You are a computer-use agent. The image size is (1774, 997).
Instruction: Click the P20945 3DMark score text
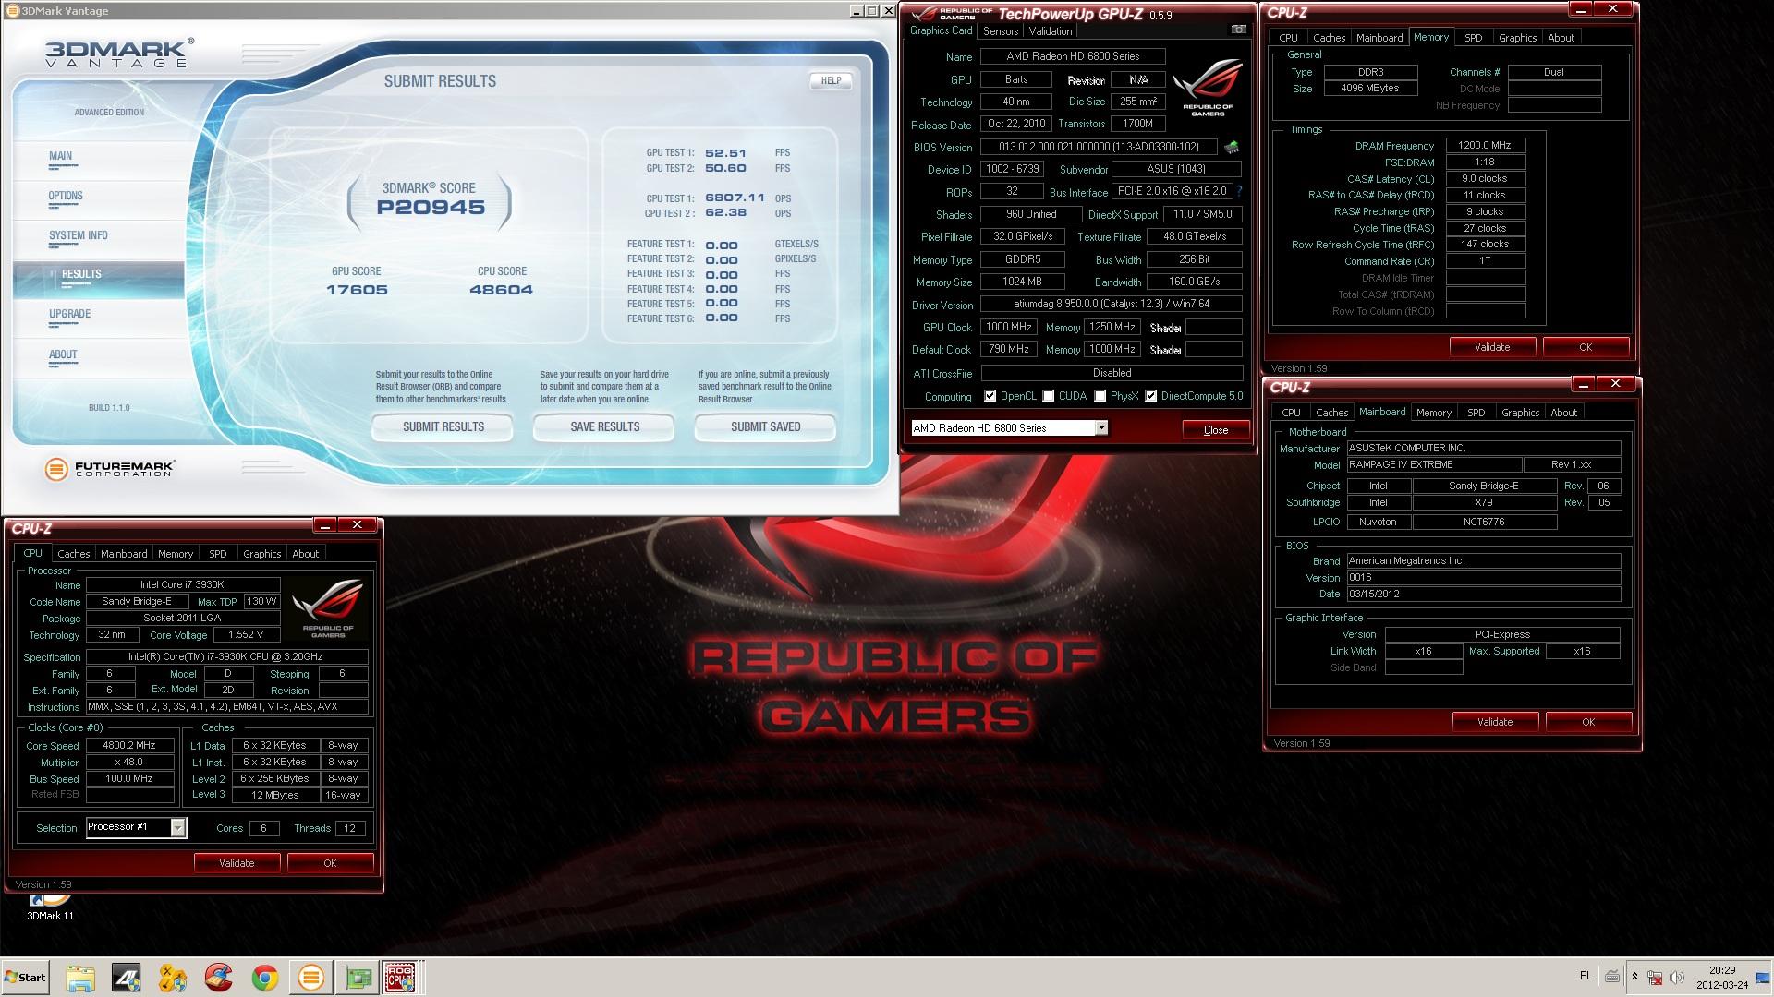[431, 208]
